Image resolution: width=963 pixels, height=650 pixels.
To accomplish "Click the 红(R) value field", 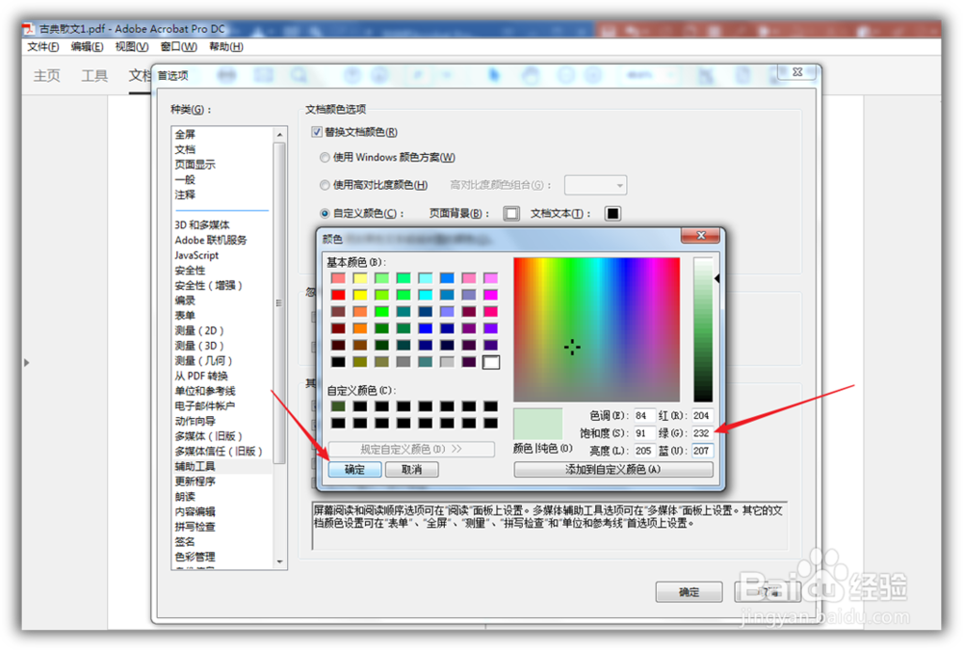I will 702,416.
